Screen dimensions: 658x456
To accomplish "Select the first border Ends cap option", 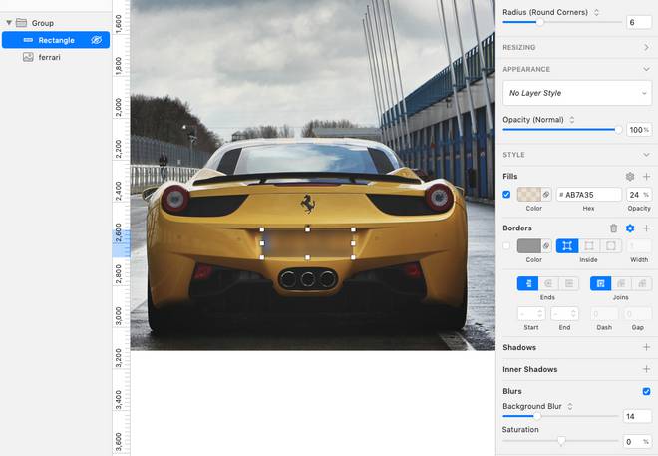I will (527, 284).
